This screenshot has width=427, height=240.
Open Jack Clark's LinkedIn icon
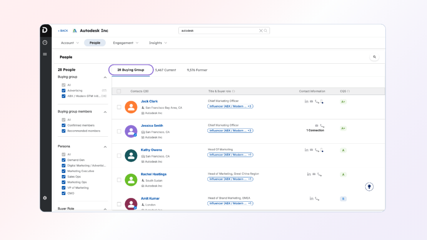pyautogui.click(x=306, y=102)
